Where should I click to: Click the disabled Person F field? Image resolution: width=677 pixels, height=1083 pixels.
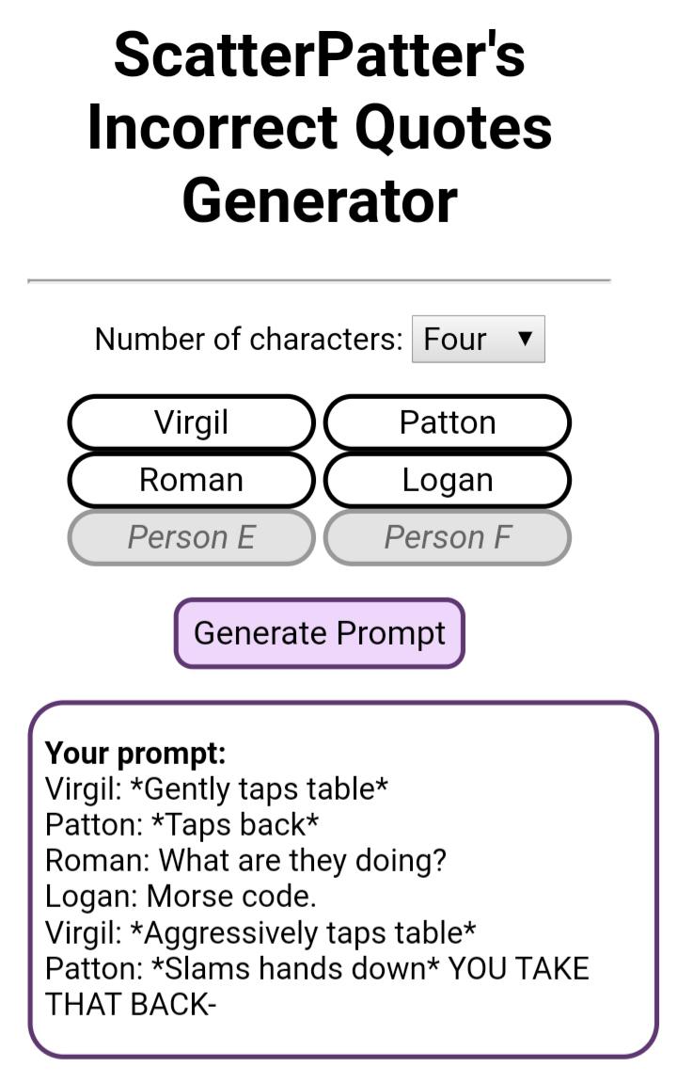[448, 537]
